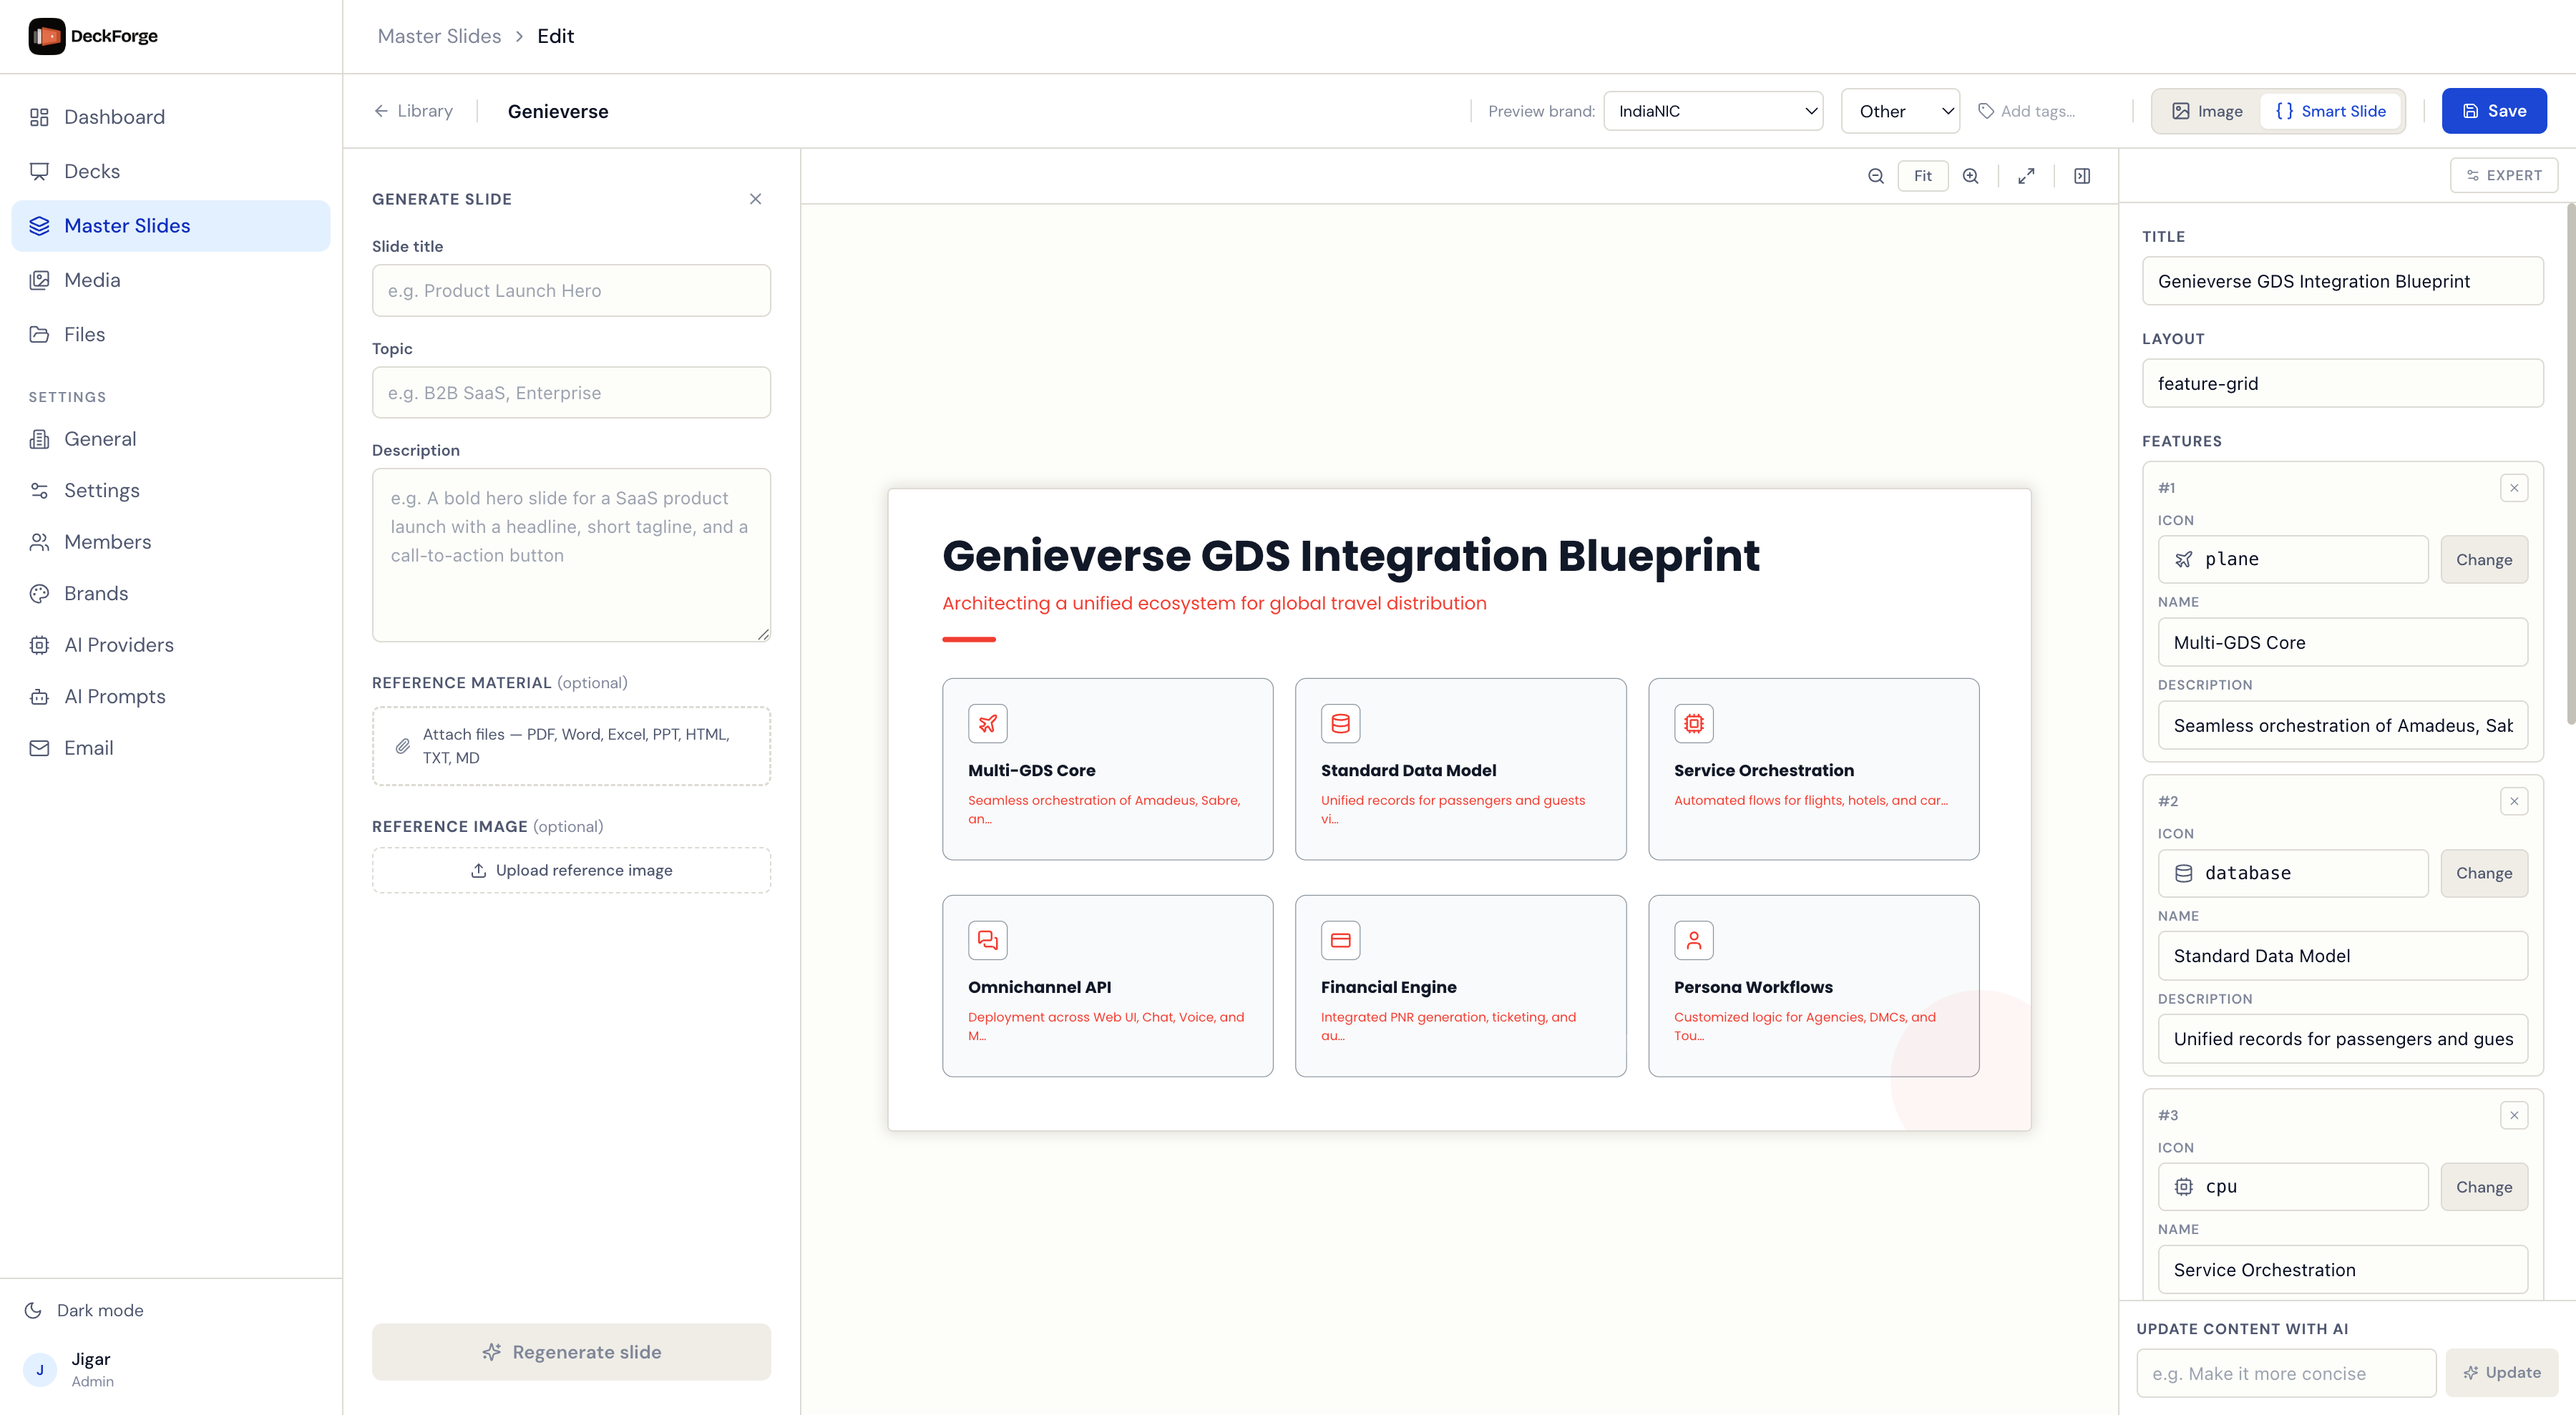Edit feature #1 description field
The height and width of the screenshot is (1415, 2576).
click(x=2342, y=726)
